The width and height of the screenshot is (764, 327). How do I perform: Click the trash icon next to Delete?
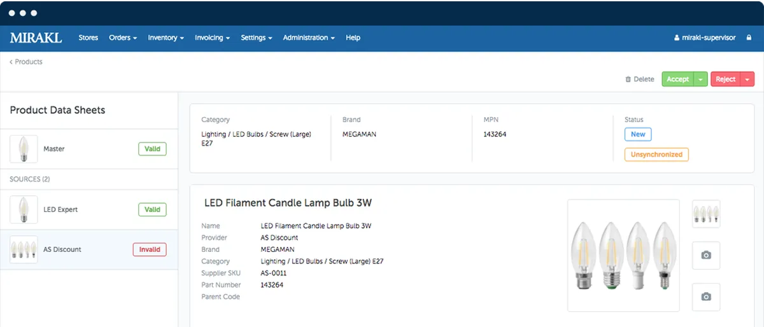click(628, 80)
